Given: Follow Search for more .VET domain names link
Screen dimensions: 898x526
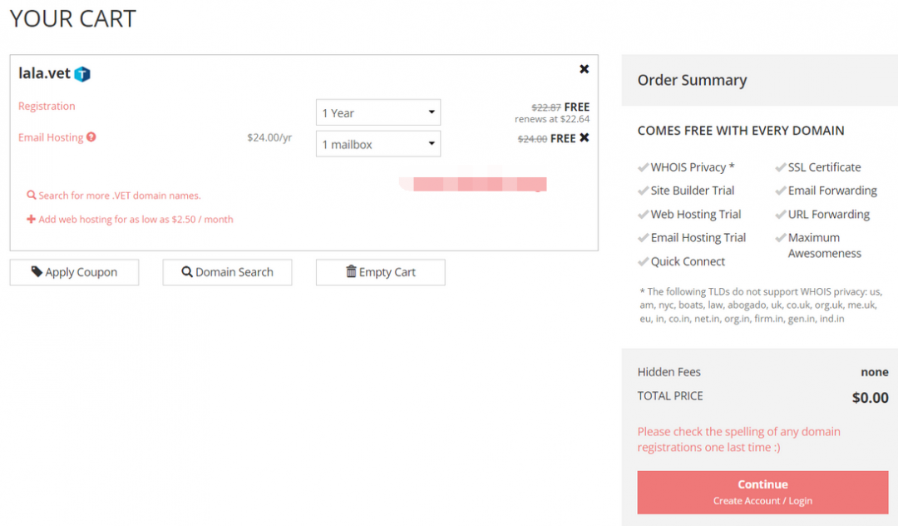Looking at the screenshot, I should click(119, 196).
